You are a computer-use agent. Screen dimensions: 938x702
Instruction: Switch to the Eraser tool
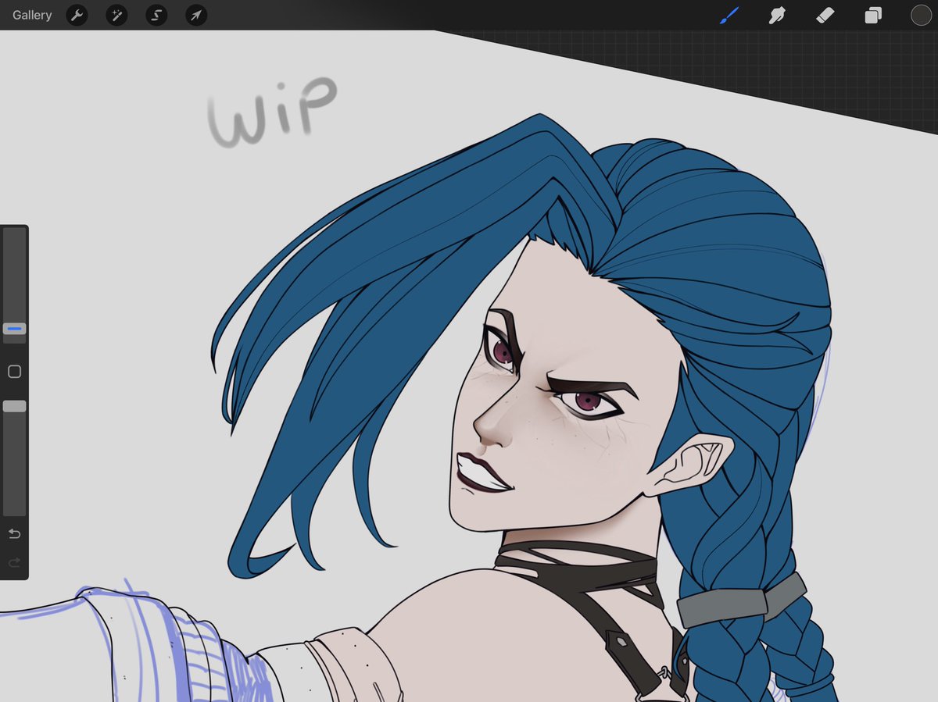(x=825, y=15)
